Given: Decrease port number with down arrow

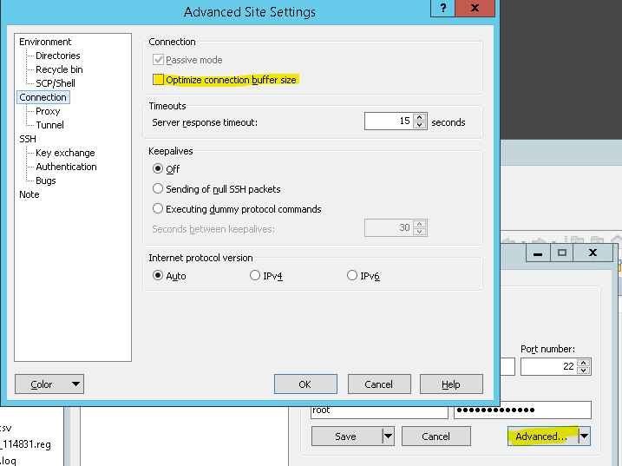Looking at the screenshot, I should coord(584,371).
